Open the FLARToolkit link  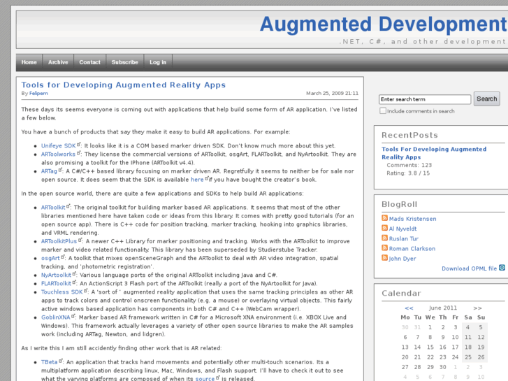56,283
